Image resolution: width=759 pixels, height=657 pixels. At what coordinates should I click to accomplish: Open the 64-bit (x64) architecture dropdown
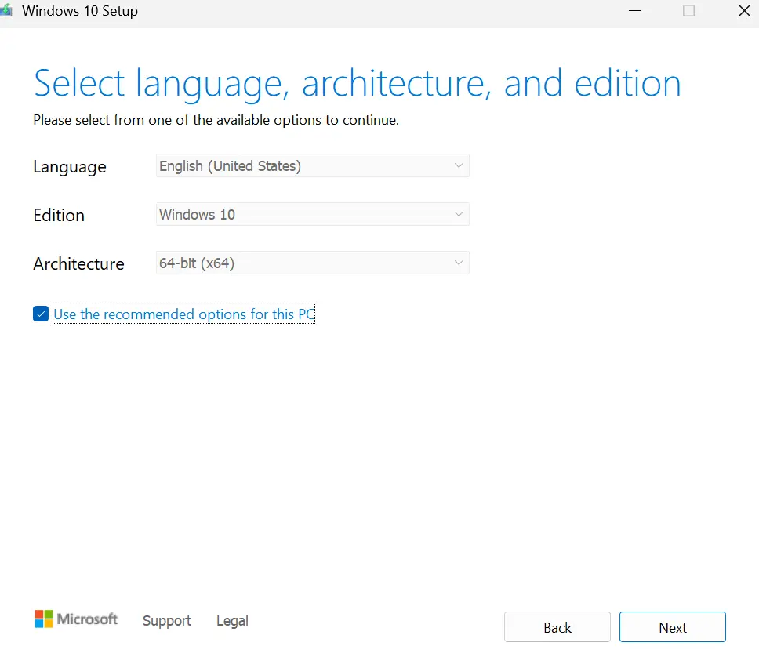pos(312,263)
